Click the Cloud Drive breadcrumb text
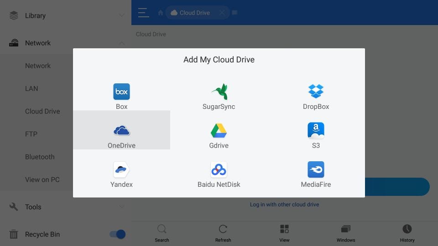 click(x=151, y=34)
